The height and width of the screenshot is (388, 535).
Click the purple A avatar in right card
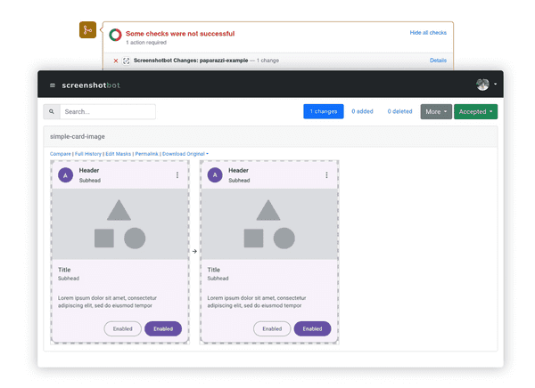tap(215, 175)
